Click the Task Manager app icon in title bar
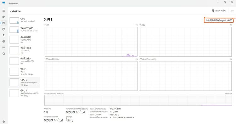Image resolution: width=236 pixels, height=124 pixels. point(3,3)
